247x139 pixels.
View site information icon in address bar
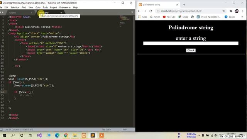coord(158,11)
